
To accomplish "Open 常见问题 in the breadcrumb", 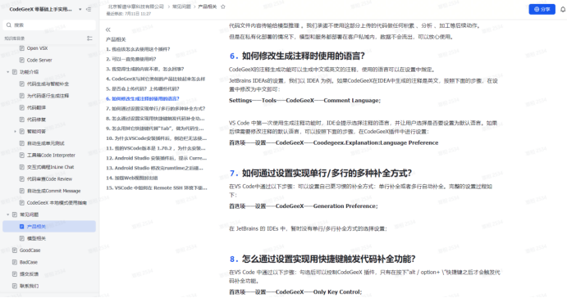I will pos(181,7).
